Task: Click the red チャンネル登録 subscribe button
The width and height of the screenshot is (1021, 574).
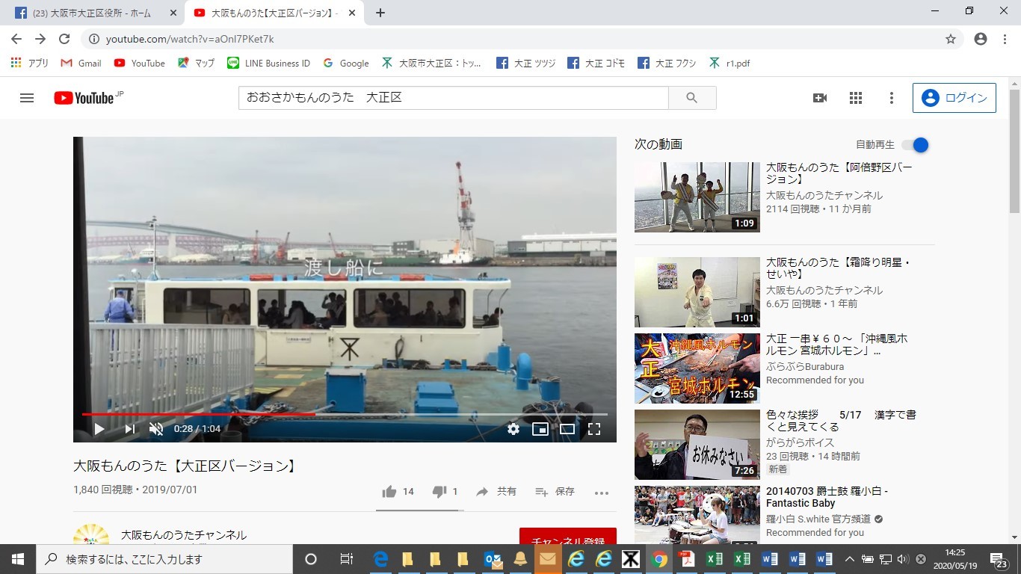Action: point(568,537)
